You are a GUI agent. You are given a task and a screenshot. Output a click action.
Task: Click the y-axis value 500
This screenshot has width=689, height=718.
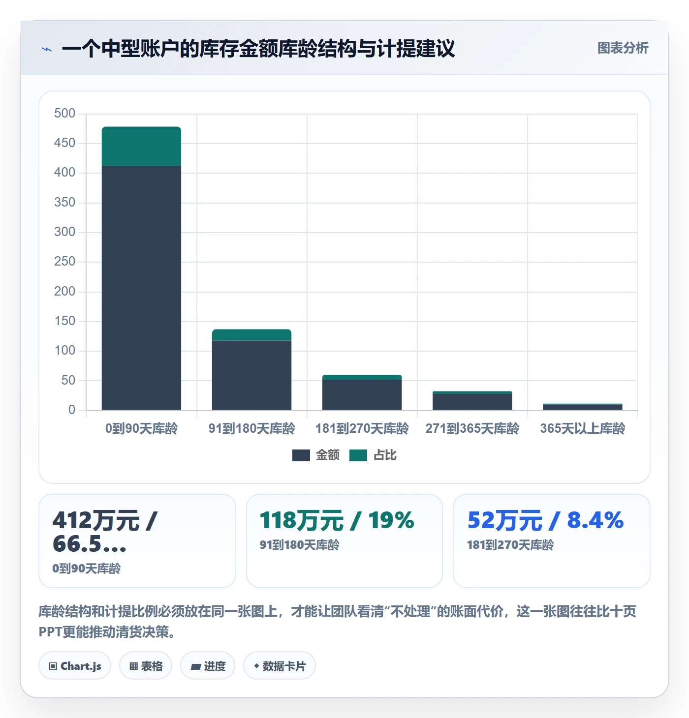tap(65, 114)
